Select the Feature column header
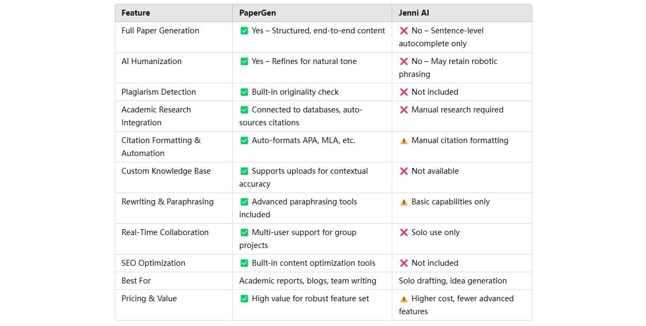Screen dimensions: 646x326 136,13
